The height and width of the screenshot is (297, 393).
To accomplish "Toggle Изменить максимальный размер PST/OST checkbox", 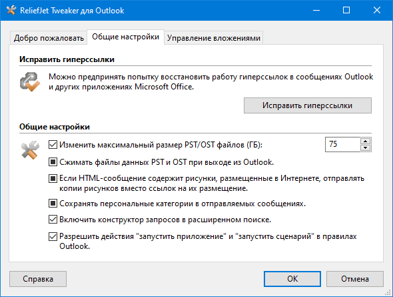I will [x=53, y=145].
